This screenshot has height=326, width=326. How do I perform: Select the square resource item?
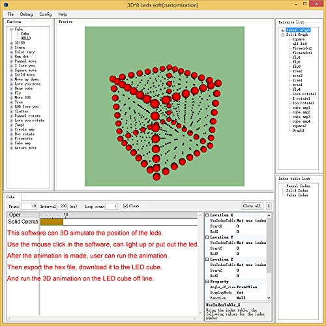click(299, 39)
